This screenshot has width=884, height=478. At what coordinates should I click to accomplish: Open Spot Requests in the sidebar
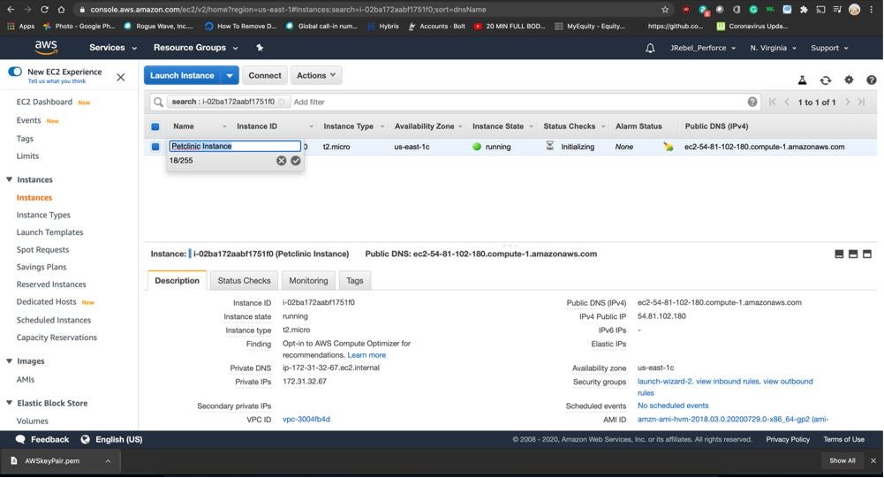click(43, 249)
